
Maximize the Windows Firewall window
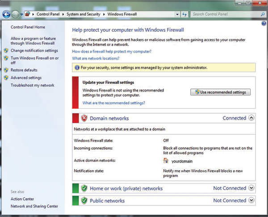[248, 3]
